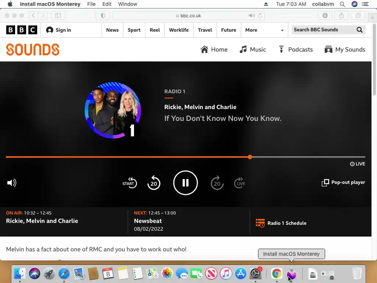Click the Safari share button

click(x=341, y=15)
